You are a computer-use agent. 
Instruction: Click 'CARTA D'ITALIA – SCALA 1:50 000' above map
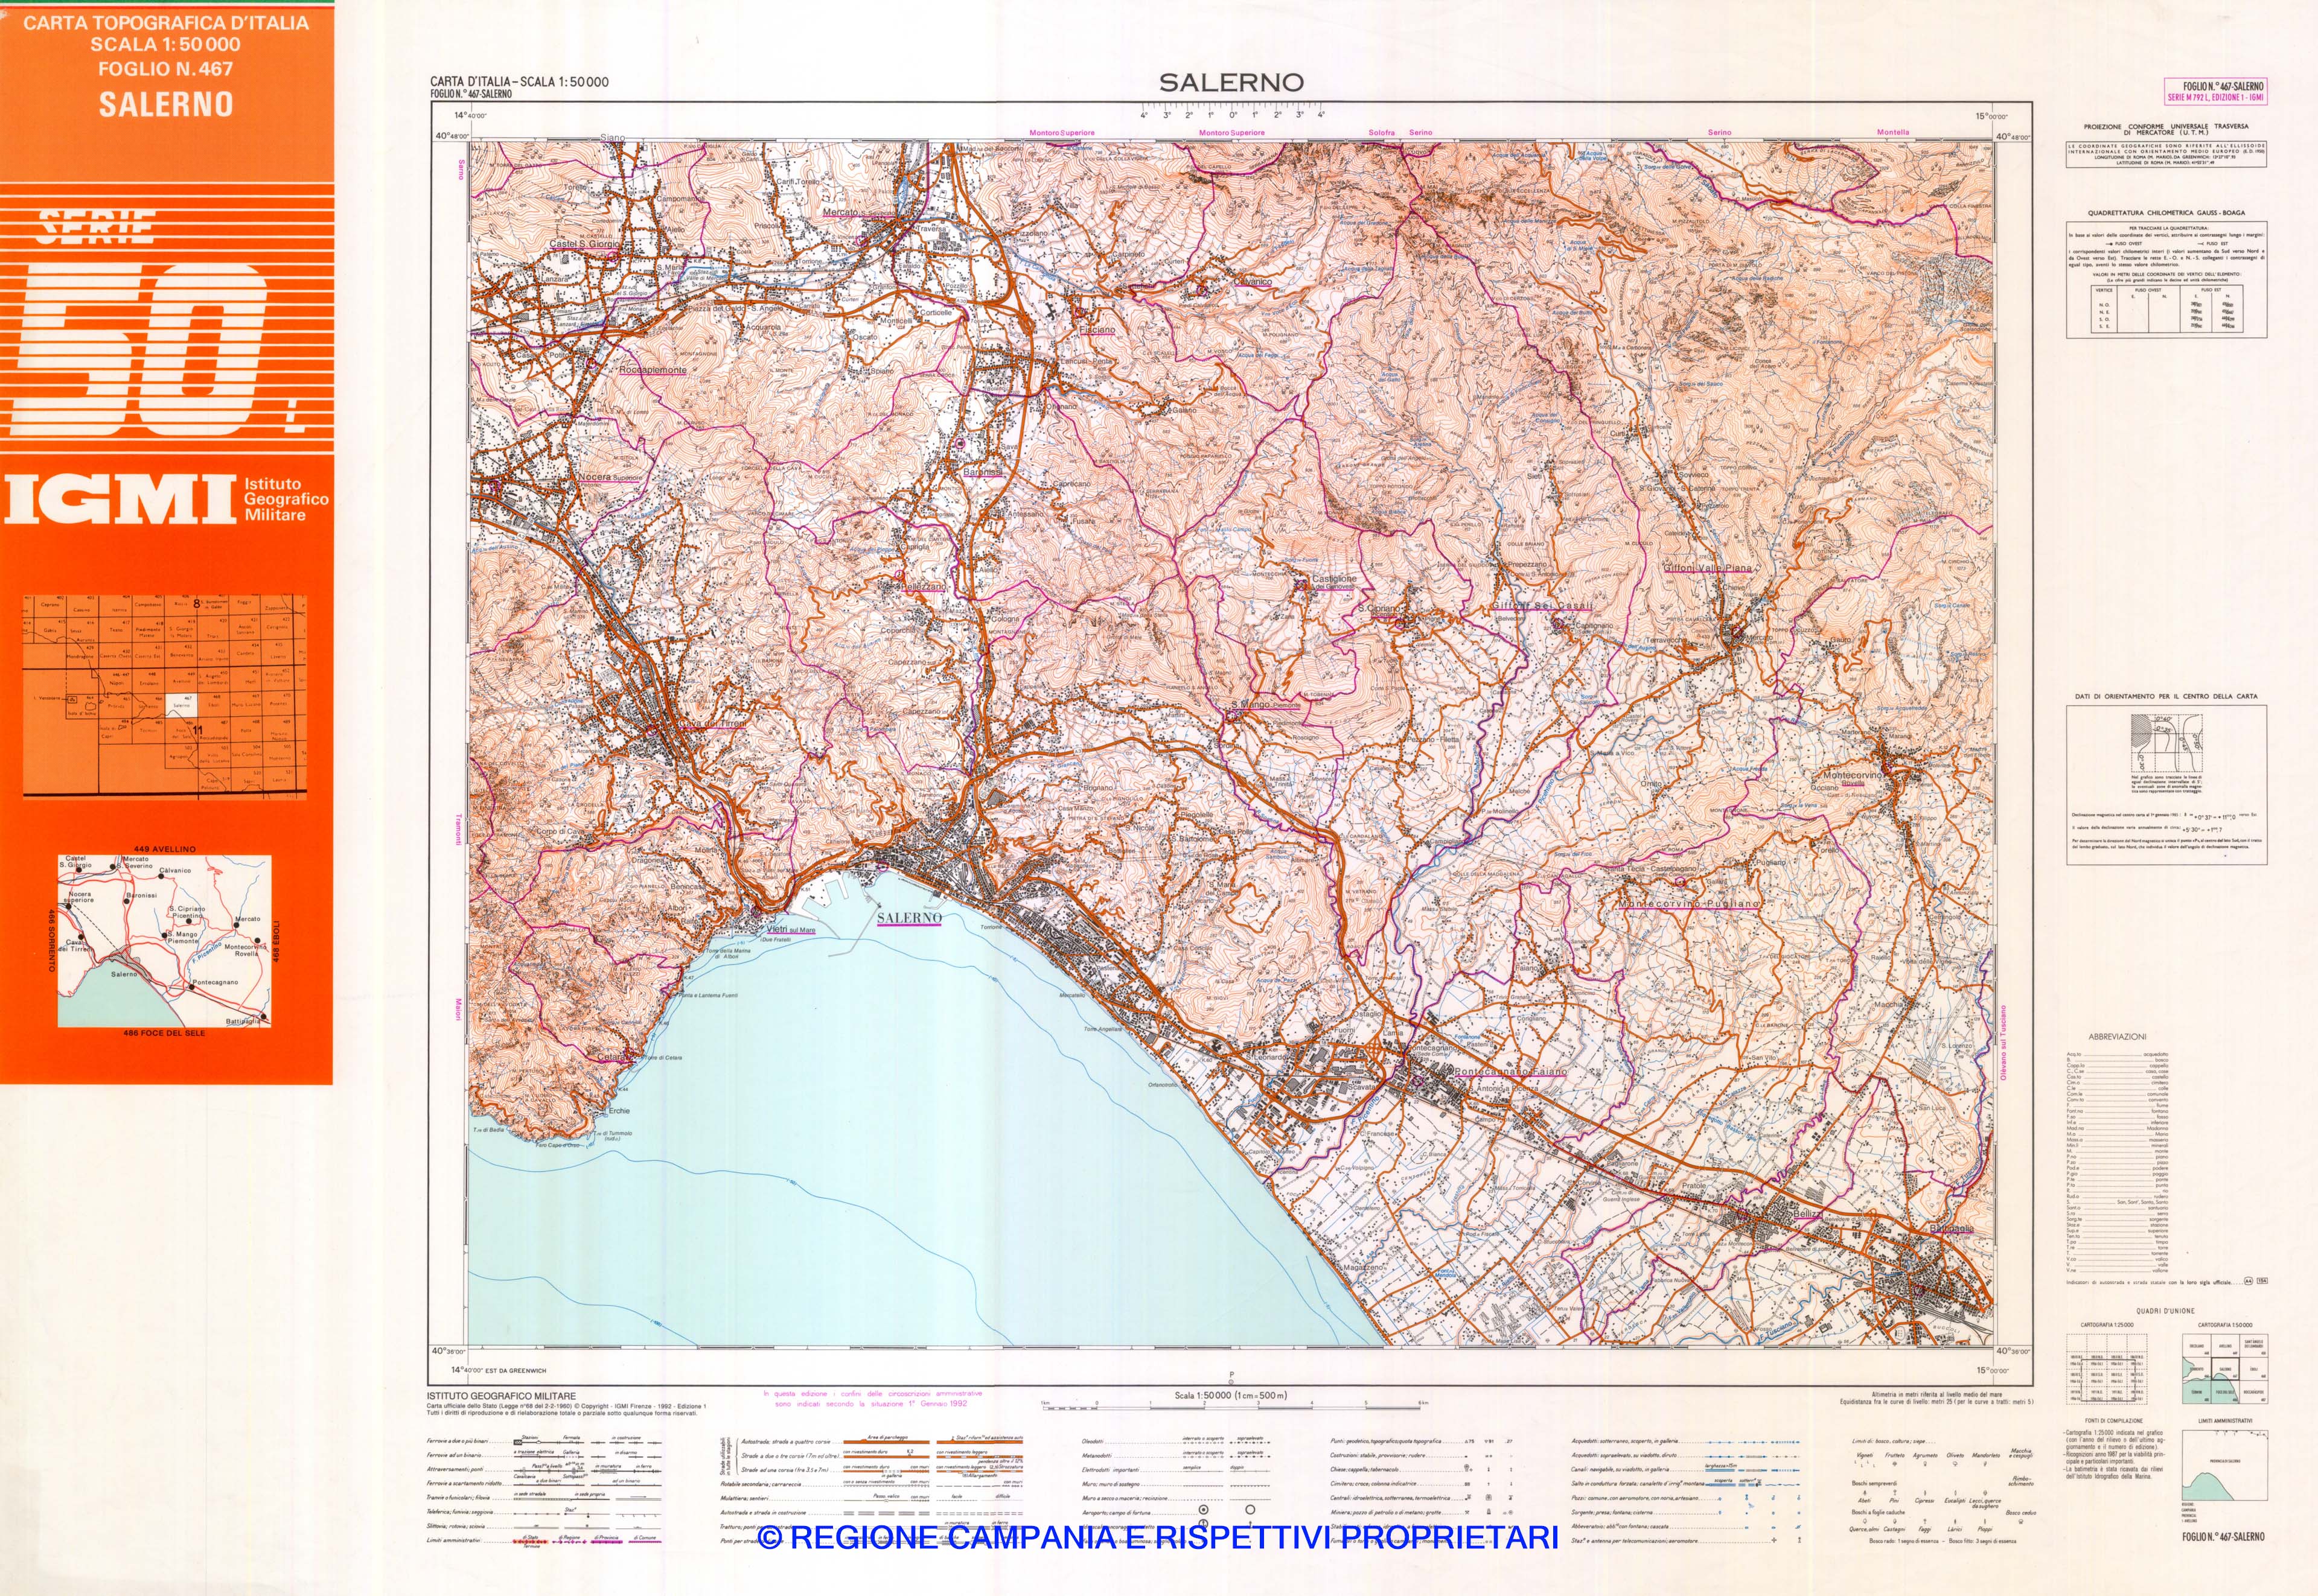tap(519, 82)
